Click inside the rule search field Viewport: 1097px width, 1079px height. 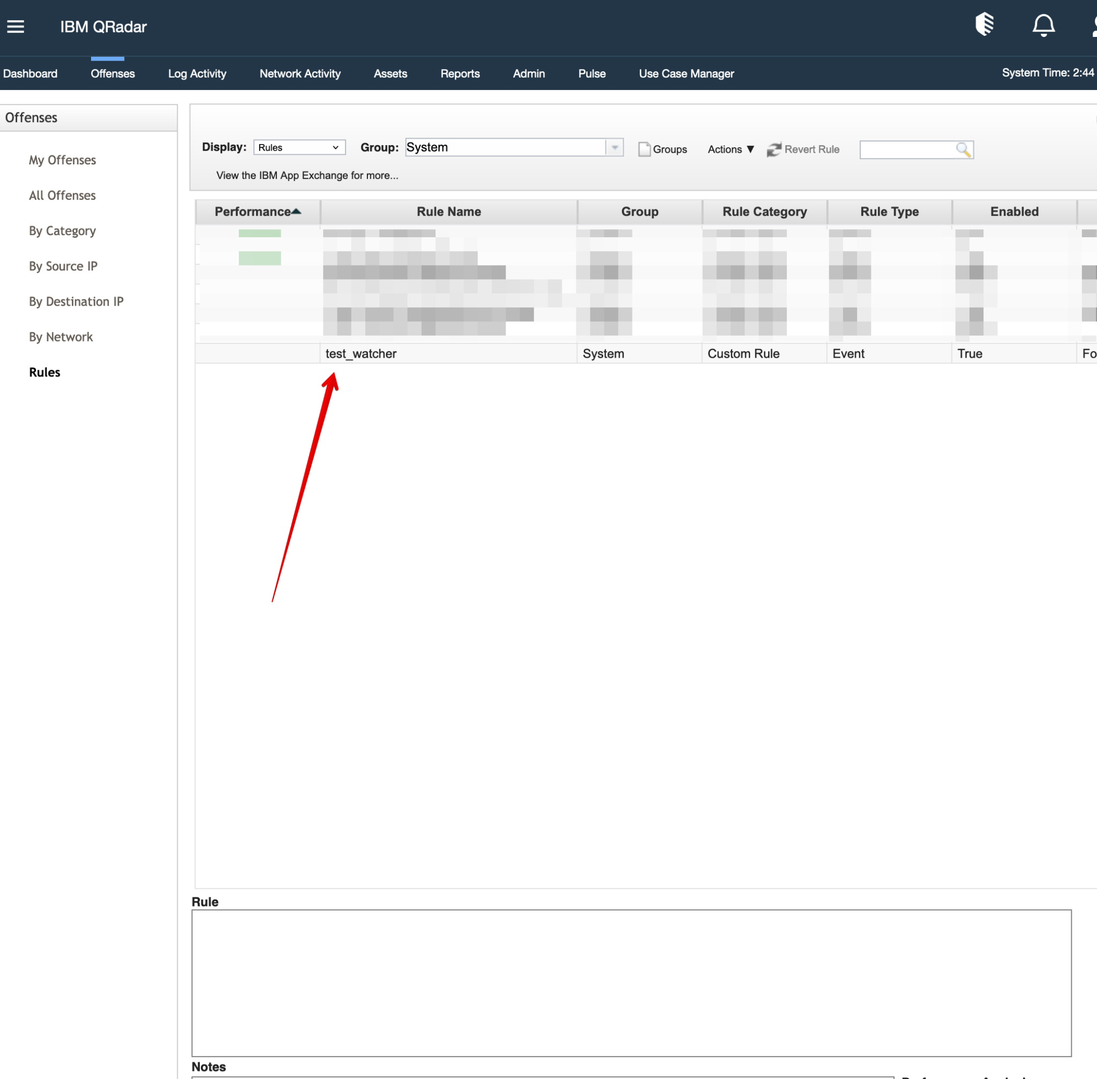907,149
